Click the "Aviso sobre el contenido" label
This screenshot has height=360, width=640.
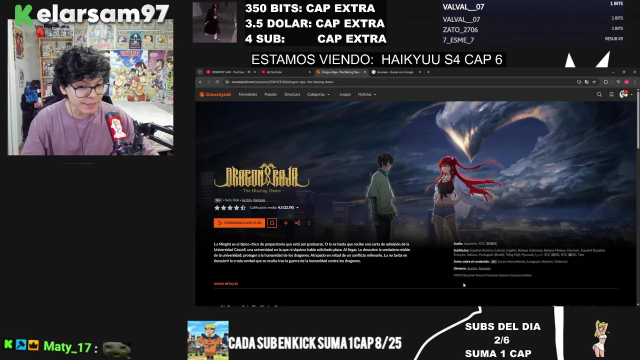471,261
